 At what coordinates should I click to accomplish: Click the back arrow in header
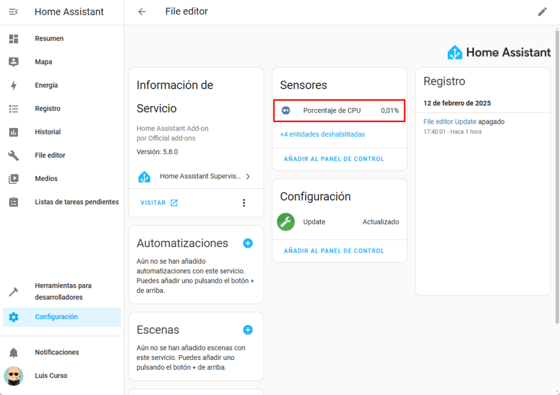[142, 11]
